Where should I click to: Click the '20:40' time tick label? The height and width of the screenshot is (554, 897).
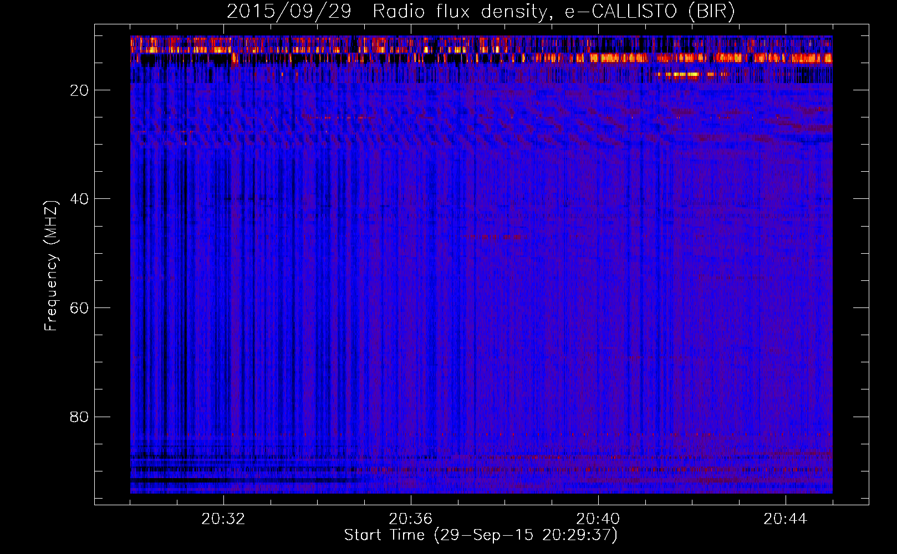click(x=598, y=519)
